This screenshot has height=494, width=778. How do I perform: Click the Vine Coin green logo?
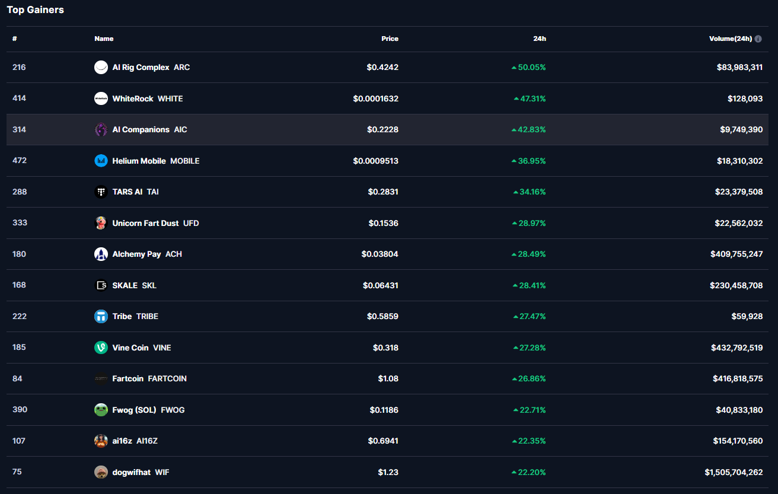pyautogui.click(x=101, y=348)
